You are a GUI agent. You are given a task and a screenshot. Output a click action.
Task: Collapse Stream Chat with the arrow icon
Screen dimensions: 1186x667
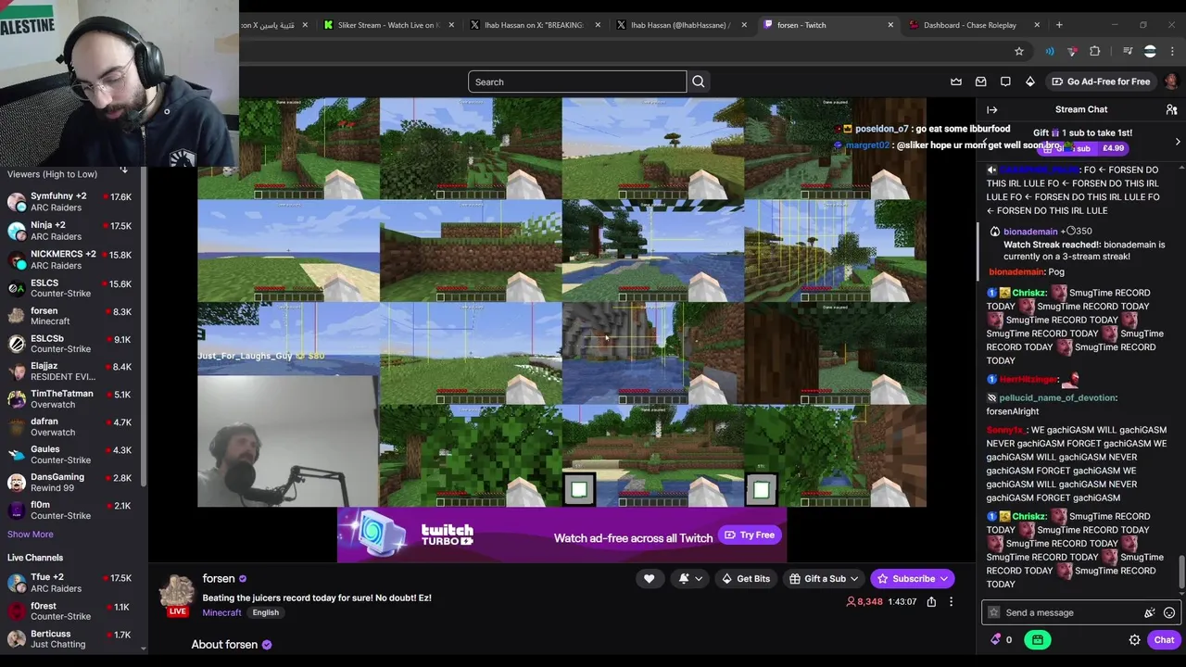point(992,109)
